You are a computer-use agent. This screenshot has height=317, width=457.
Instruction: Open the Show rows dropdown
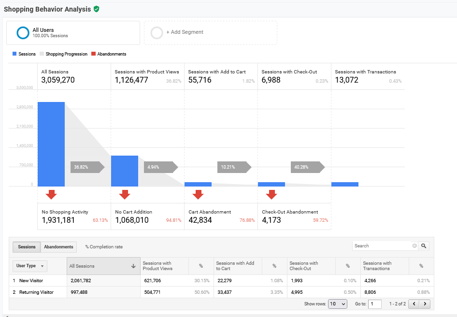tap(337, 304)
